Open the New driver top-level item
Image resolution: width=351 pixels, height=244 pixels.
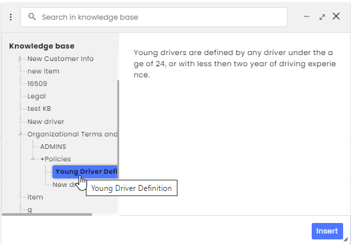pos(46,121)
